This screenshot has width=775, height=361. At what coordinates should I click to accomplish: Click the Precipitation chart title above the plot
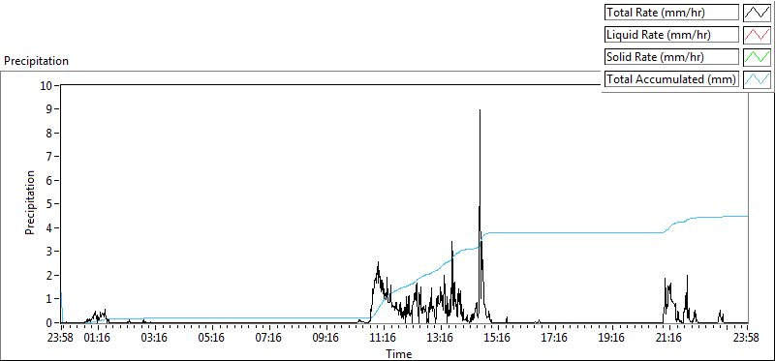pyautogui.click(x=36, y=61)
